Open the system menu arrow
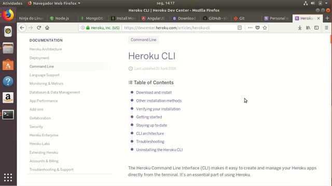This screenshot has height=186, width=332. [326, 3]
